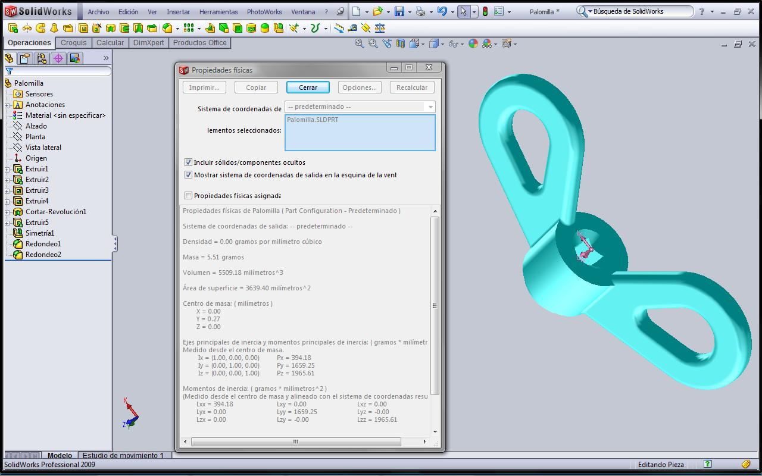Viewport: 762px width, 476px height.
Task: Click the help icon in status bar
Action: (x=707, y=464)
